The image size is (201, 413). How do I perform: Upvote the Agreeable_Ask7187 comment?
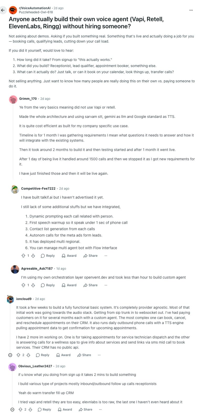pyautogui.click(x=23, y=285)
